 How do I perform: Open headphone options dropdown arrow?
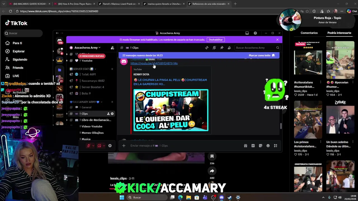[104, 146]
